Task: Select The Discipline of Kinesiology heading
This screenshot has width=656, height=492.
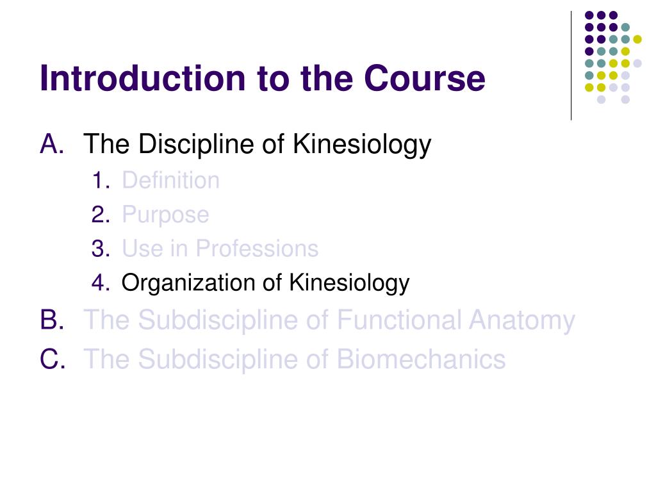Action: pos(257,145)
